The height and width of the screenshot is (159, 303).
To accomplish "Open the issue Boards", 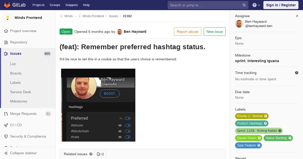I will [x=16, y=73].
